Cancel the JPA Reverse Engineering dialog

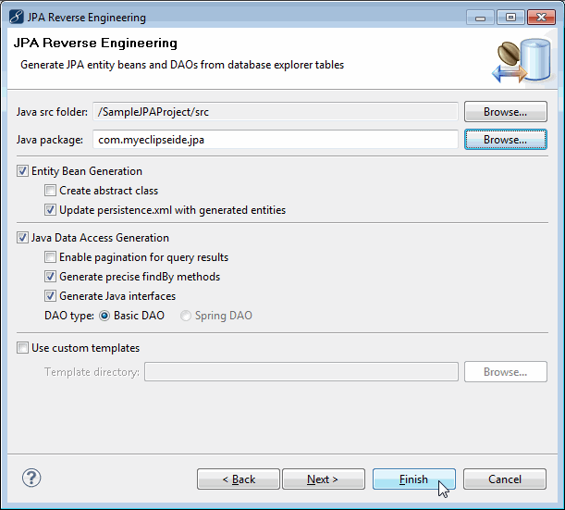[x=504, y=479]
